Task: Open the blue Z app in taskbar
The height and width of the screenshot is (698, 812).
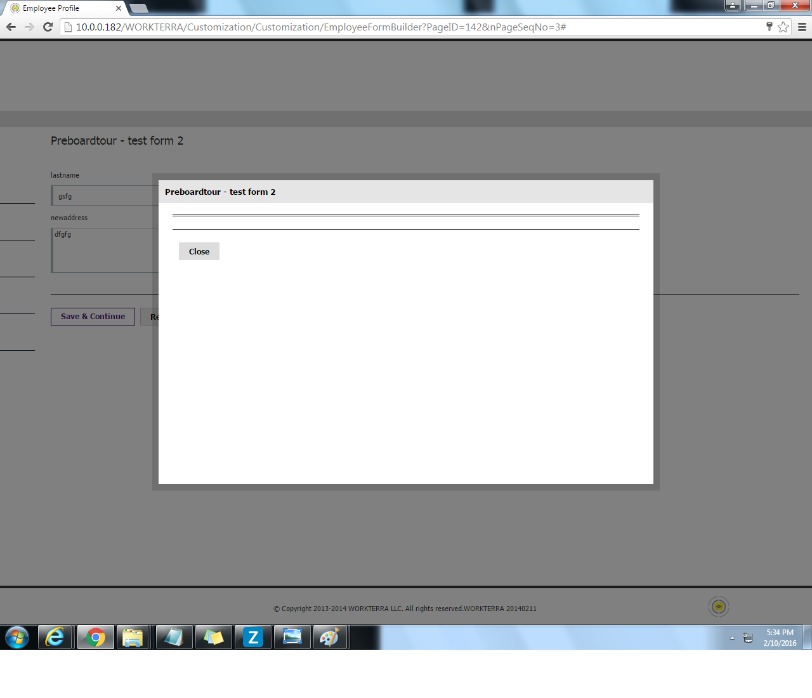Action: 253,637
